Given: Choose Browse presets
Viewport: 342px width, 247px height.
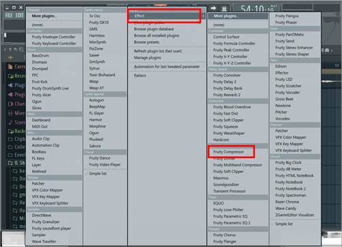Looking at the screenshot, I should click(x=146, y=42).
